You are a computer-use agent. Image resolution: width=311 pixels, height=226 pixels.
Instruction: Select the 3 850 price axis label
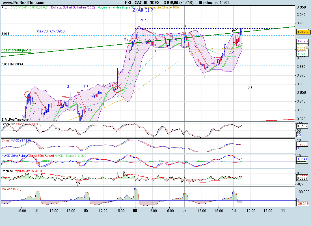pos(301,93)
